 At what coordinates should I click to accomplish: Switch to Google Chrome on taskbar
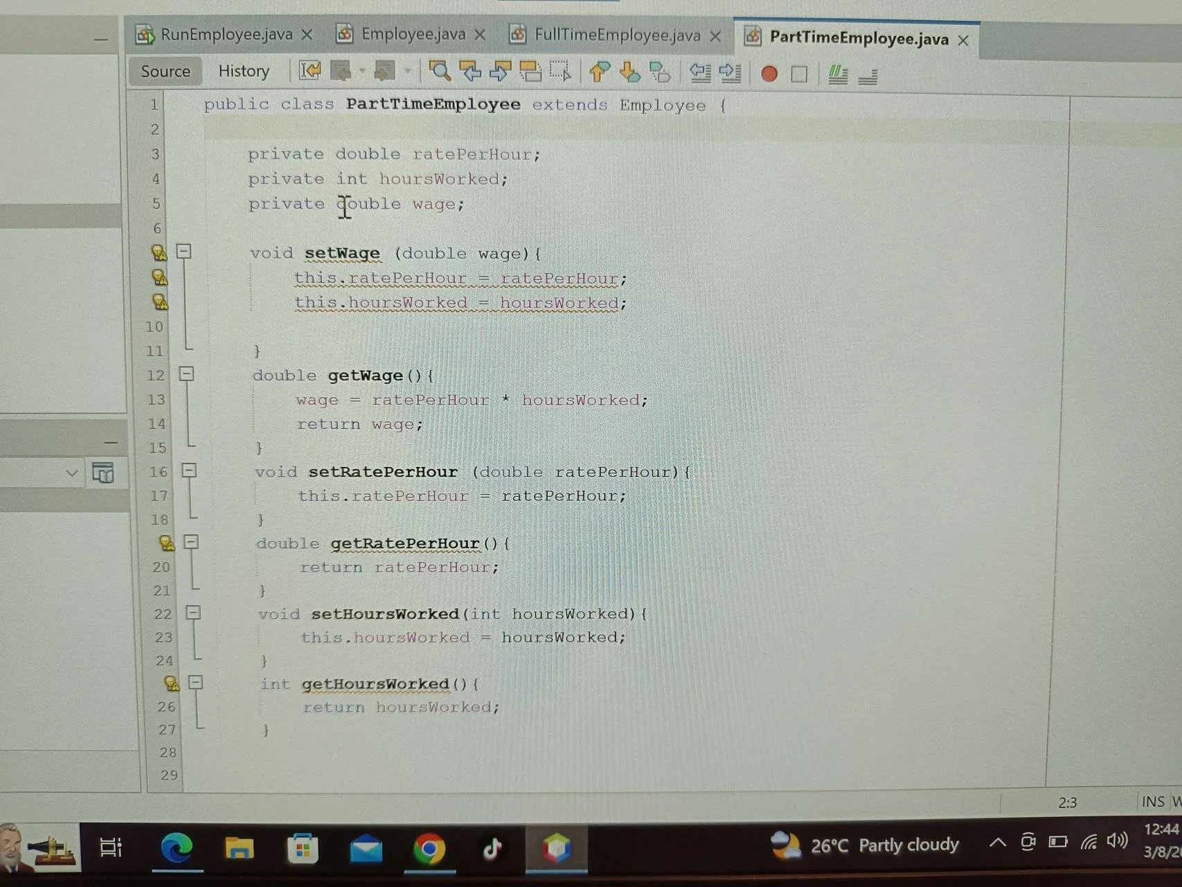click(429, 850)
